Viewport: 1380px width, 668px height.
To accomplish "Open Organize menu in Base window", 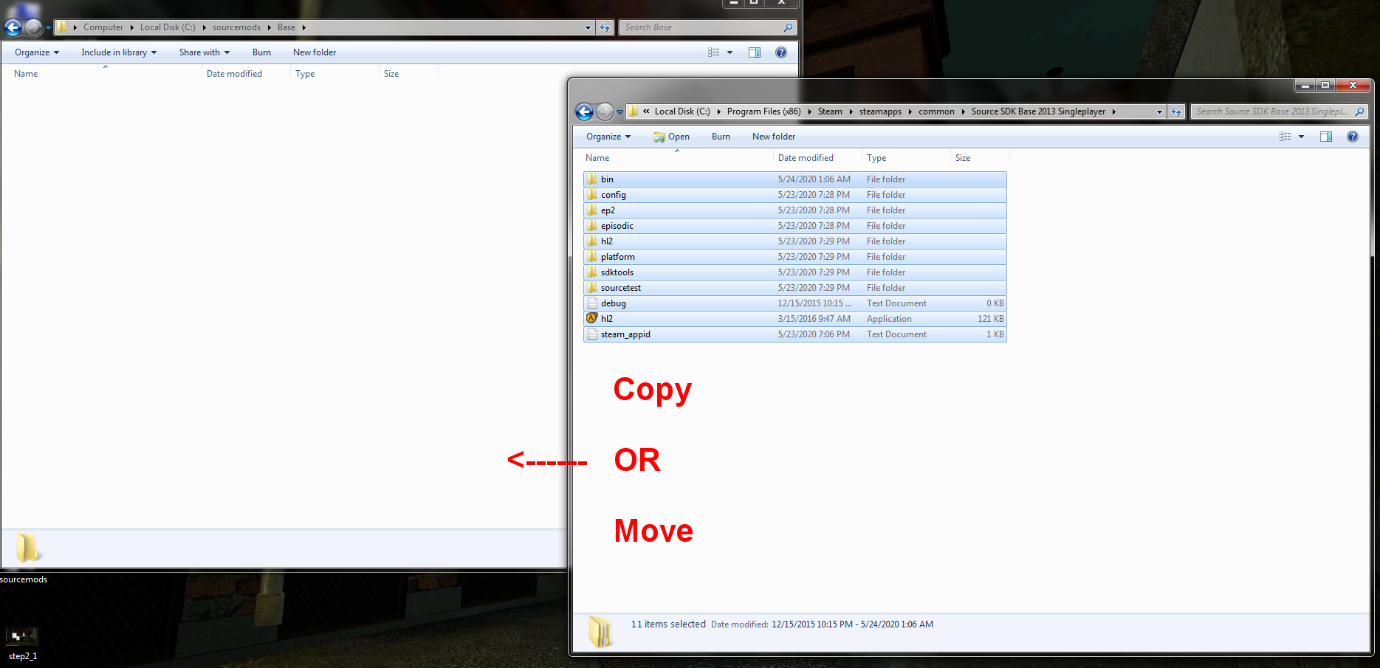I will point(36,52).
